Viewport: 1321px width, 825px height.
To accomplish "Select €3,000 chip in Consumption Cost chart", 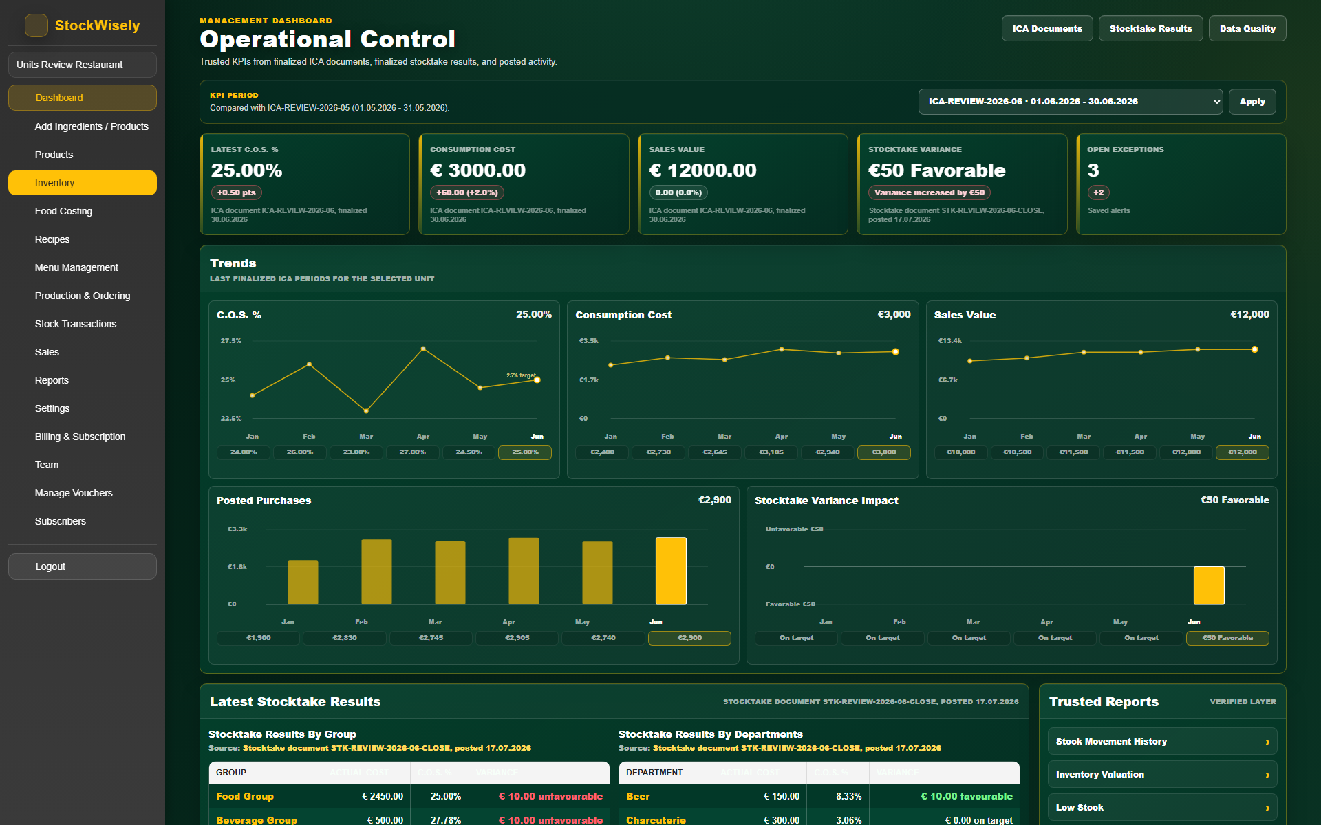I will click(x=884, y=452).
